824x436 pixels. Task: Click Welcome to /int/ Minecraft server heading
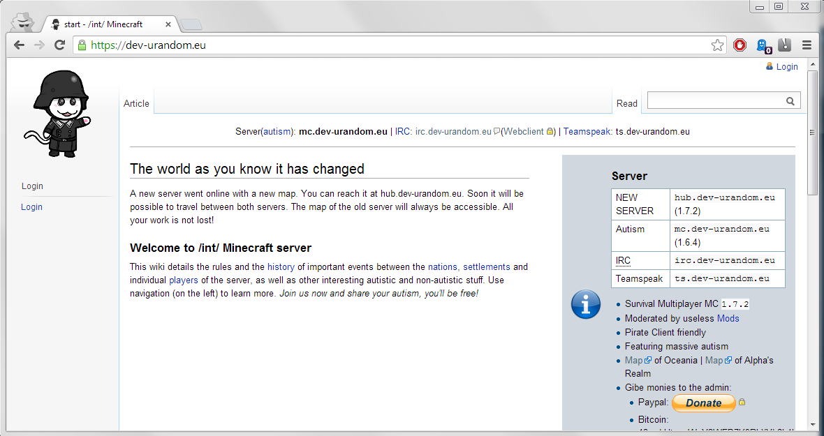221,248
